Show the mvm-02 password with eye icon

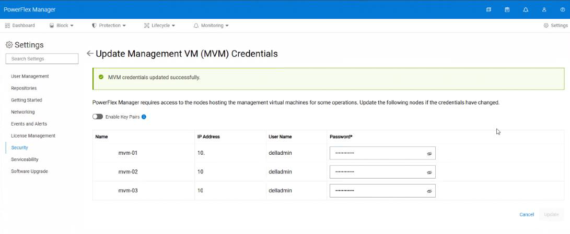(x=429, y=173)
